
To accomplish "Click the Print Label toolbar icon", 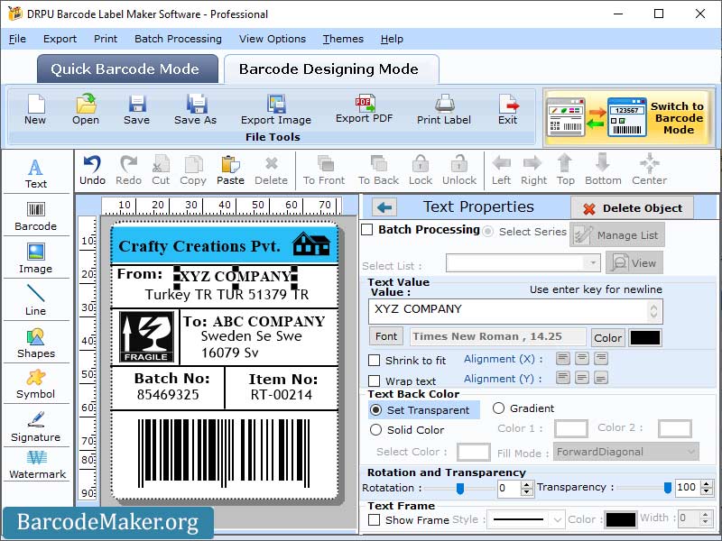I will [x=443, y=110].
